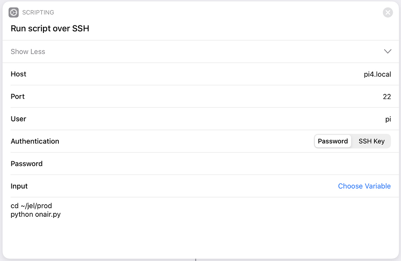Switch authentication to SSH Key

click(371, 141)
